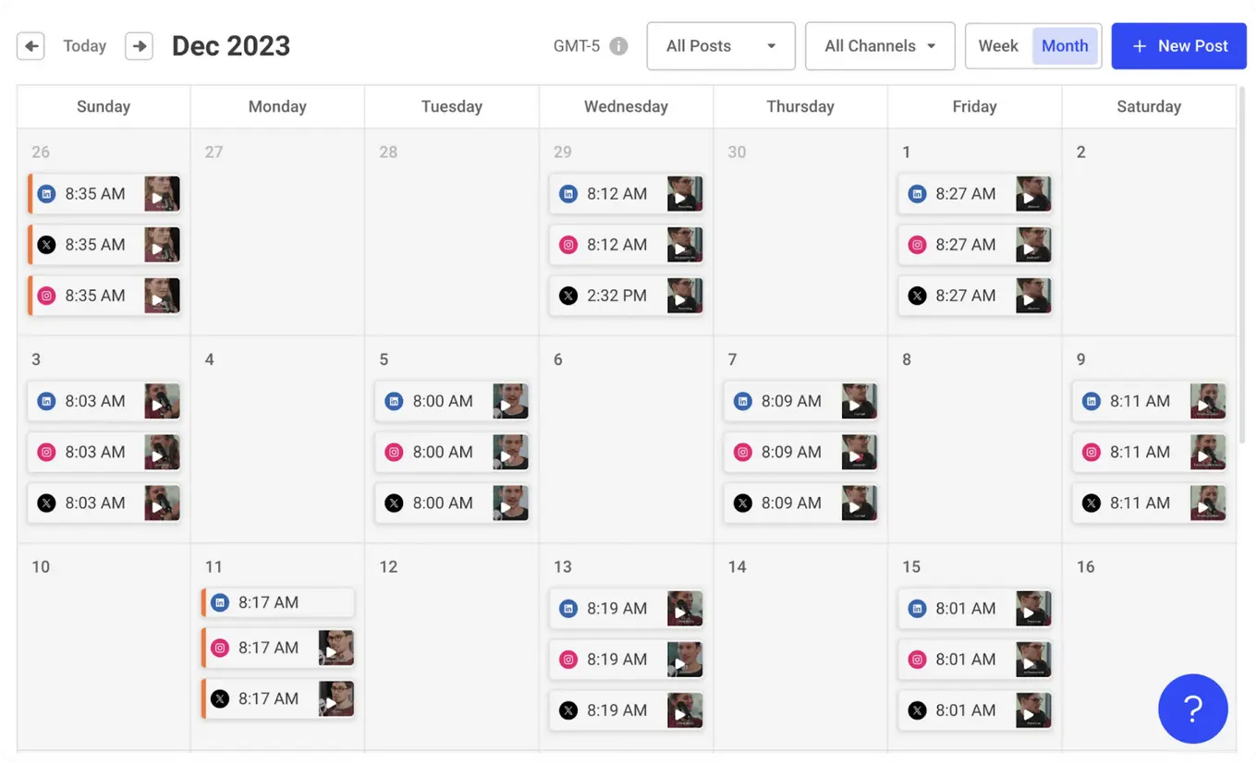
Task: Switch to Month view
Action: pyautogui.click(x=1064, y=45)
